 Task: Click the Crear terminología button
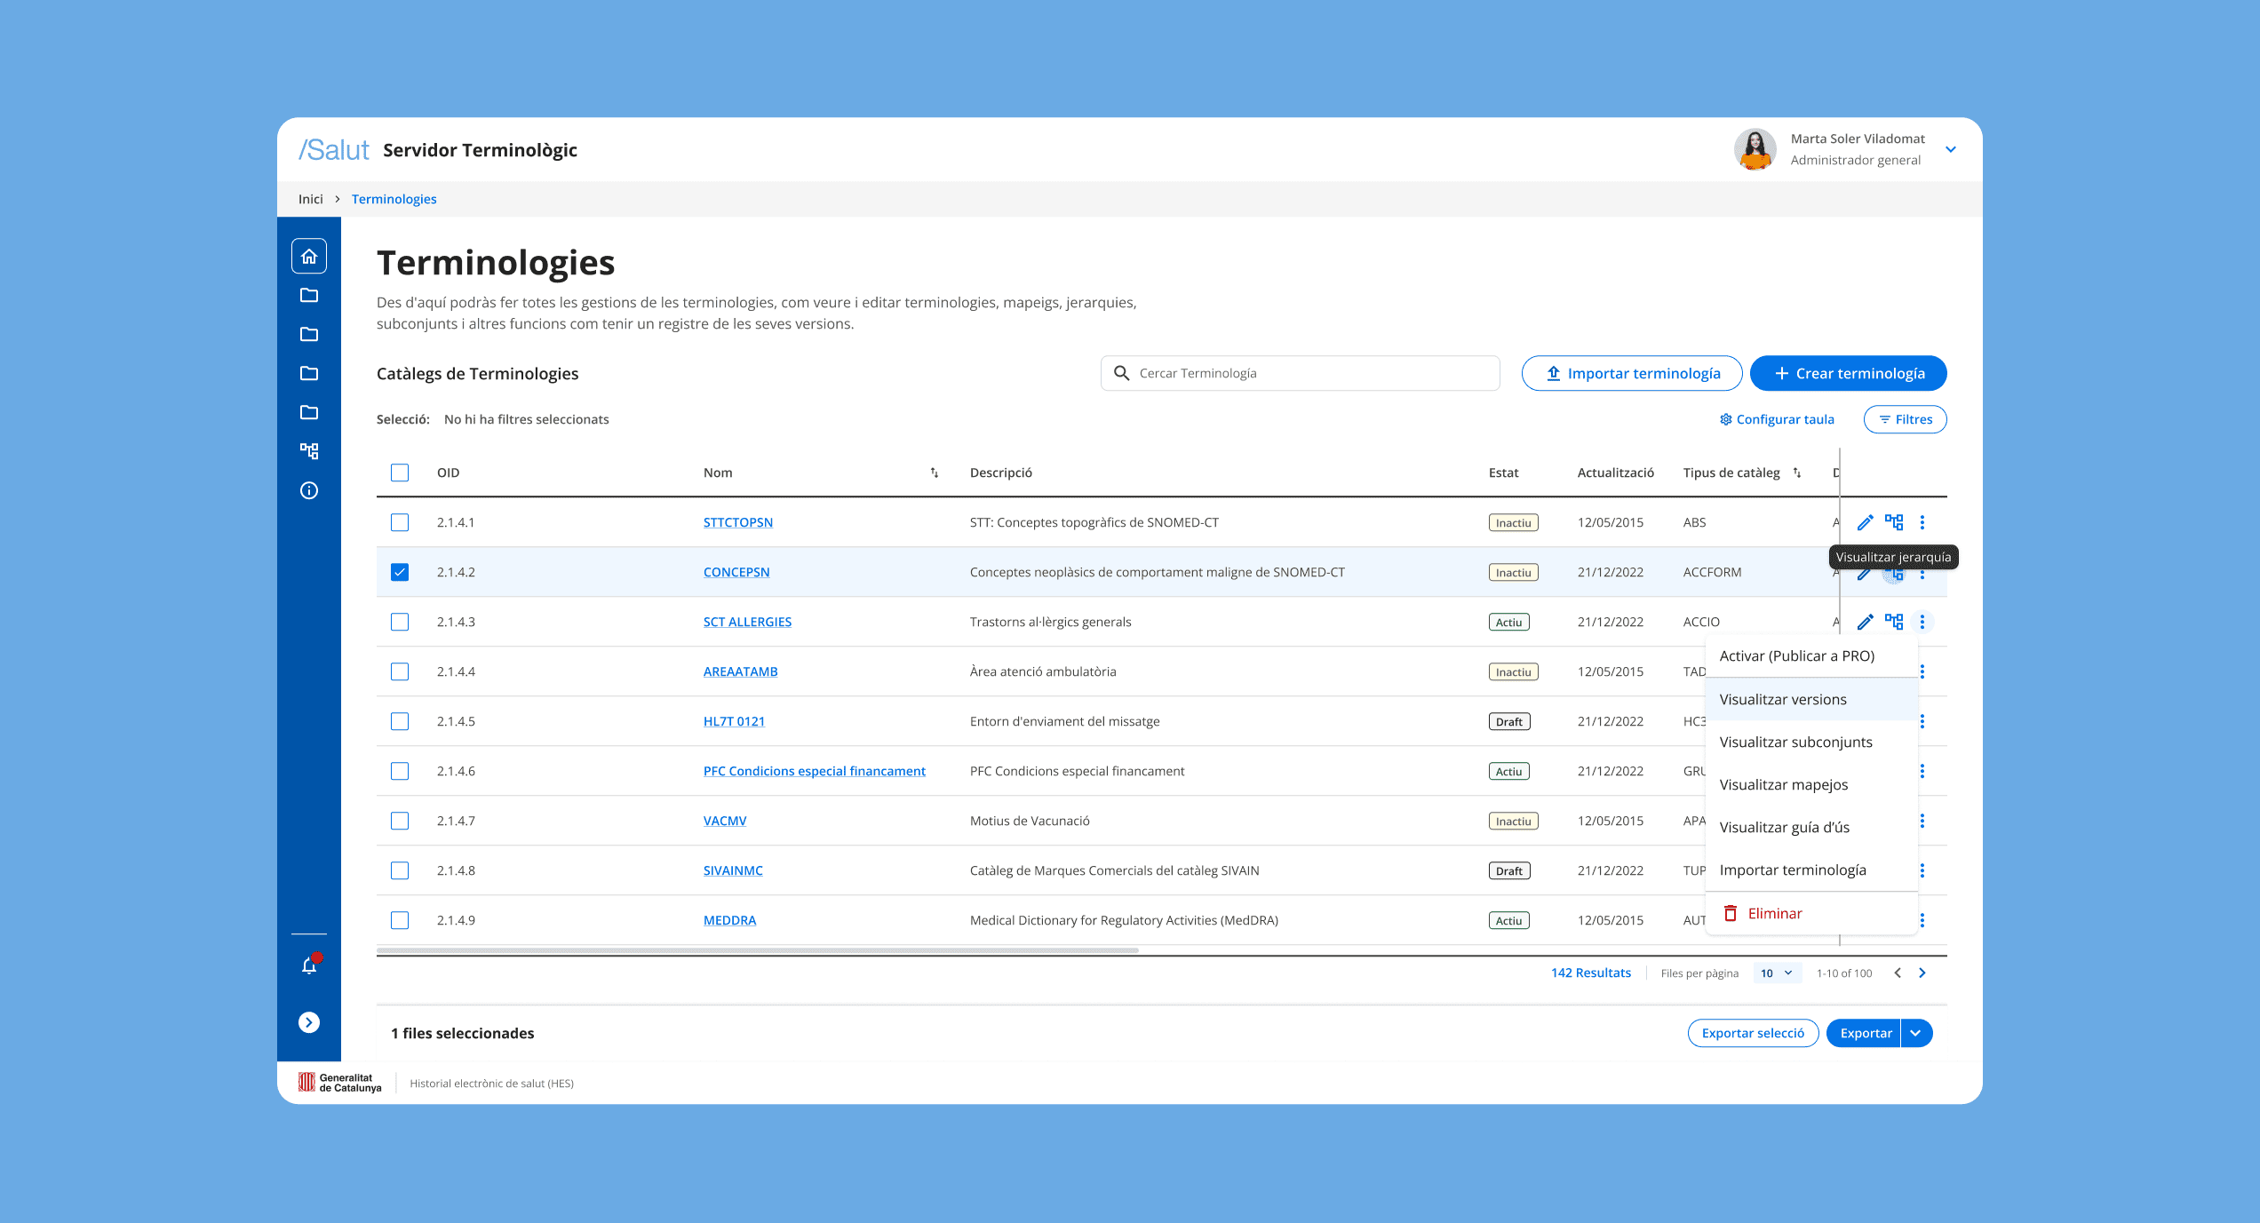point(1848,373)
